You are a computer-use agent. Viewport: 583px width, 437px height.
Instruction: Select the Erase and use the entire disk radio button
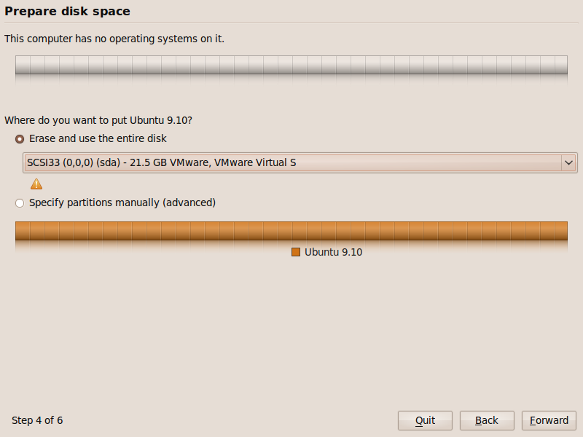(20, 139)
